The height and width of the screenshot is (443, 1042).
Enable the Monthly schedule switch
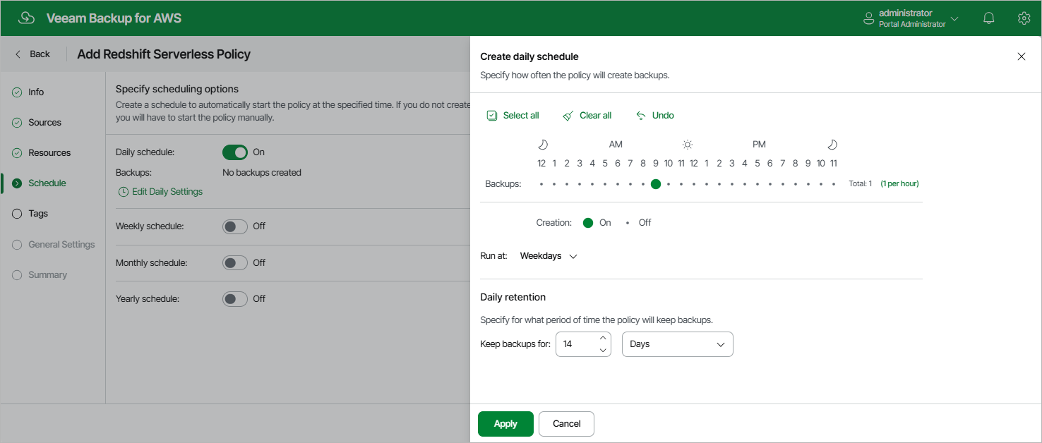click(235, 263)
